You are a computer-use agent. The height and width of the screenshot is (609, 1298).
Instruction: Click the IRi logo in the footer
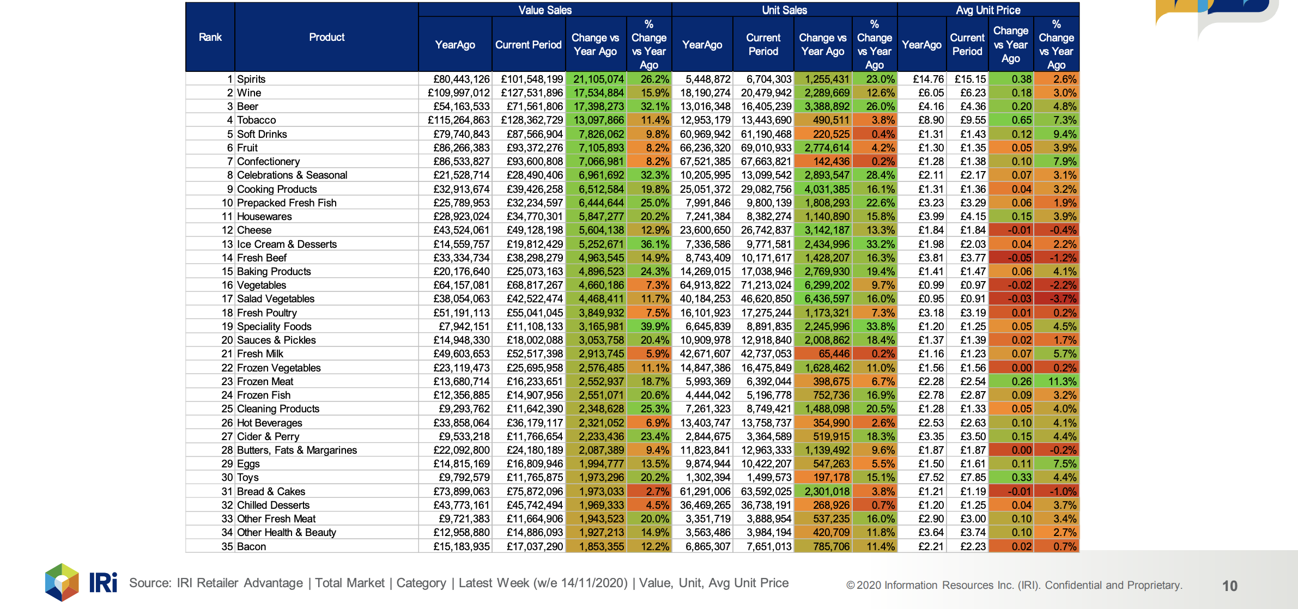coord(81,582)
